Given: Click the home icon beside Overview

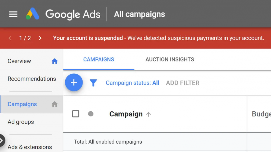Looking at the screenshot, I should (55, 61).
